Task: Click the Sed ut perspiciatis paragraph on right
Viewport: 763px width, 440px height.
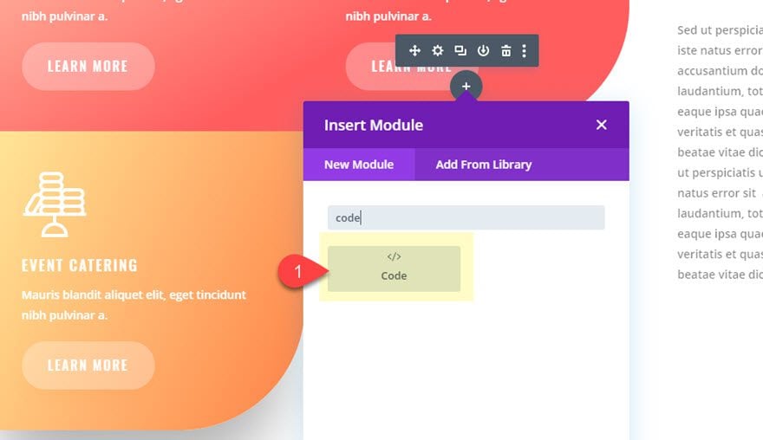Action: 719,152
